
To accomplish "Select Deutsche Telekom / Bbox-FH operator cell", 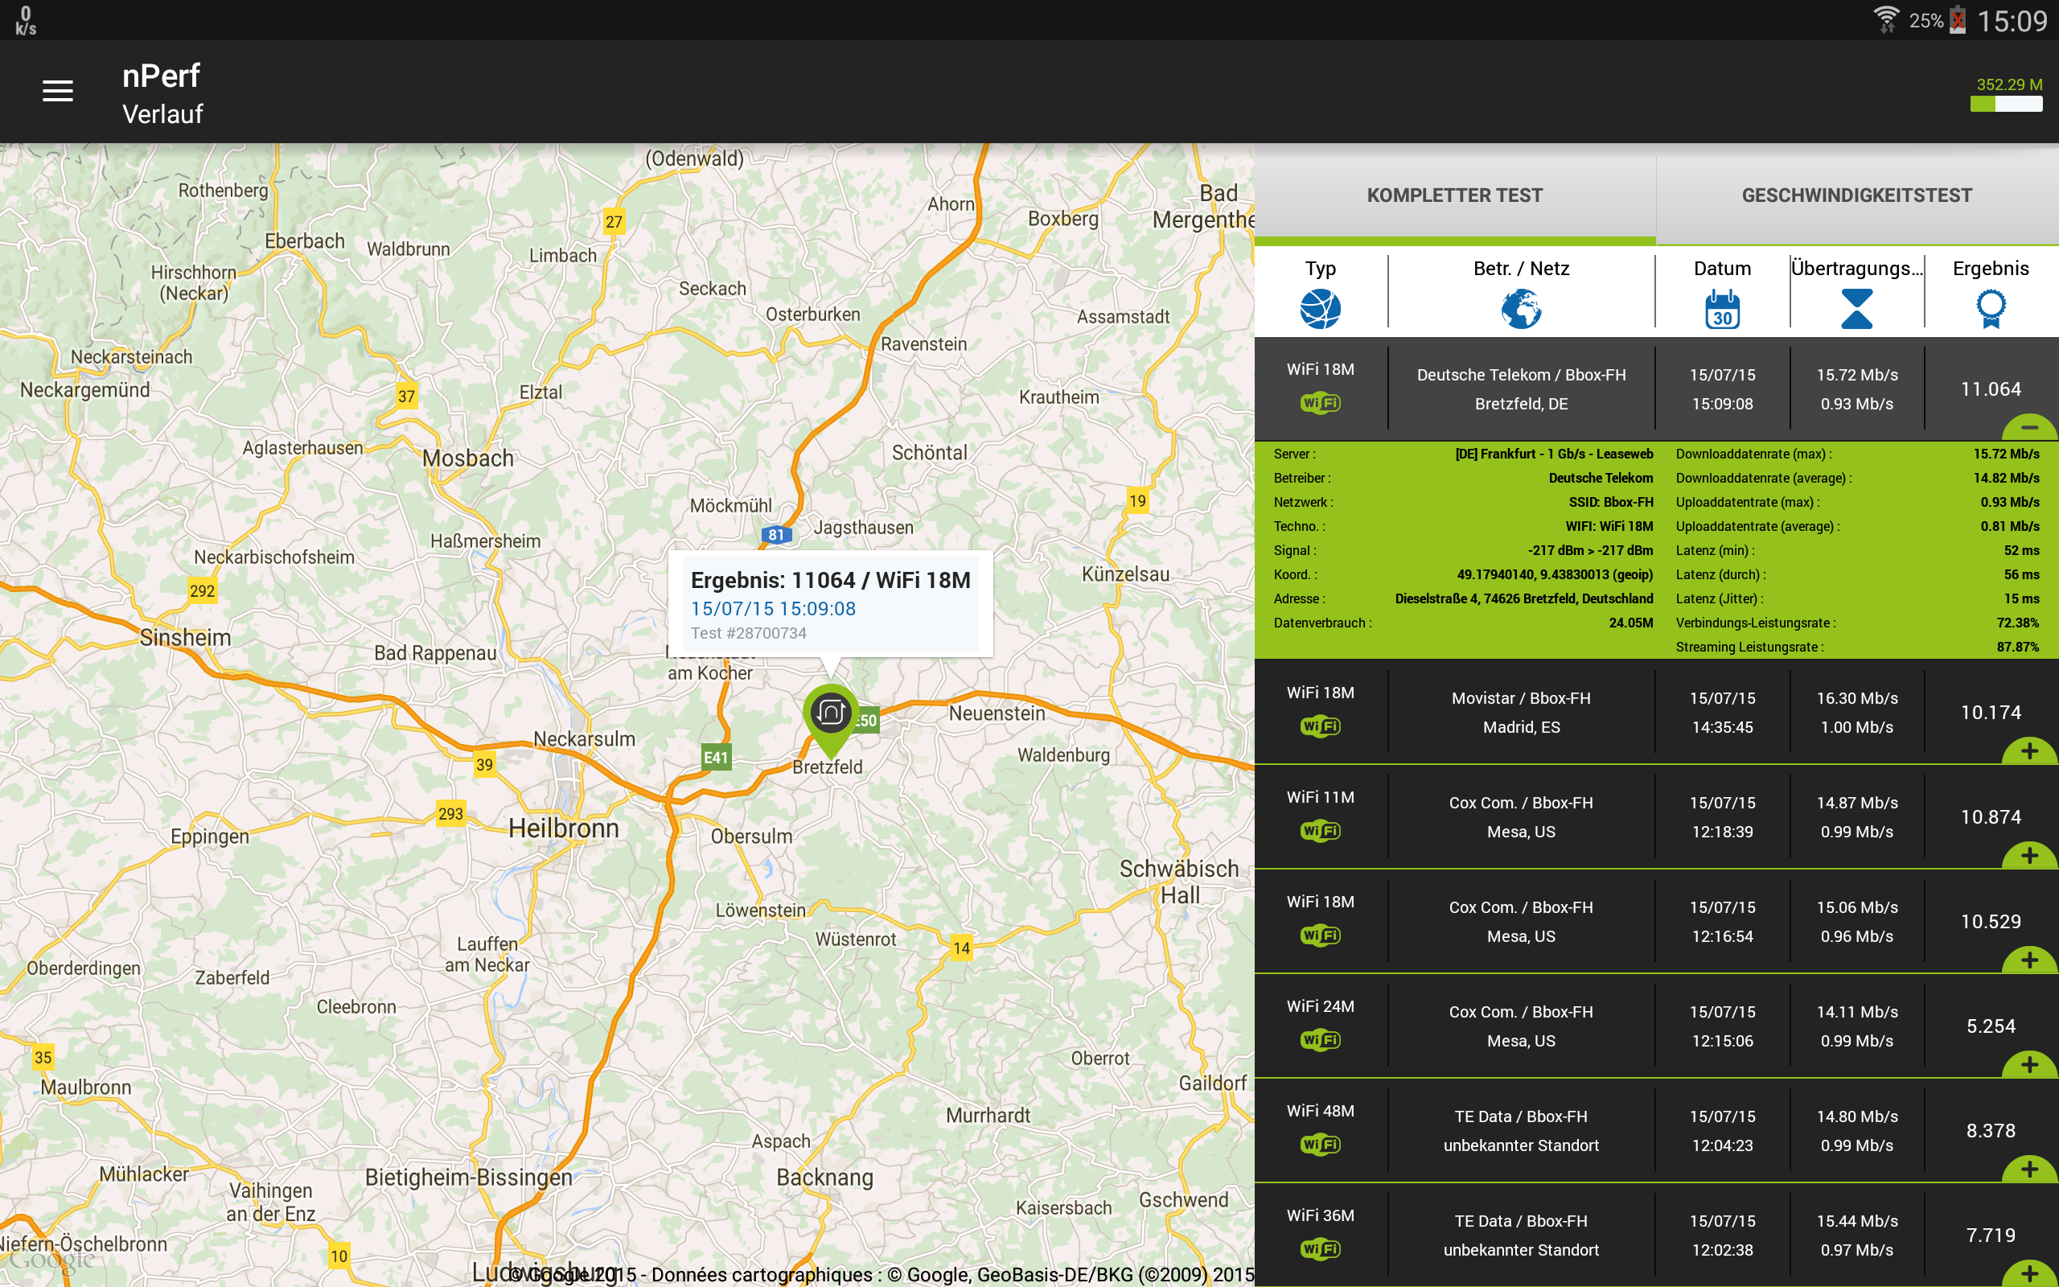I will click(x=1521, y=389).
